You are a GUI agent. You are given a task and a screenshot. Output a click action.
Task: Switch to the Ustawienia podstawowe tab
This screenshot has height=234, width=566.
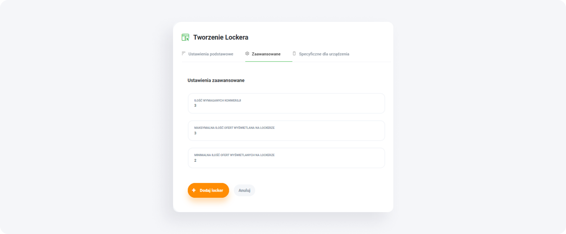tap(211, 54)
